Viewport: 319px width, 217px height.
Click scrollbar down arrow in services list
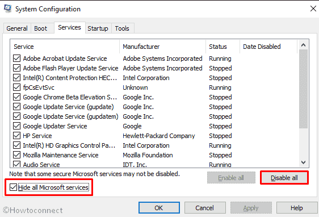pyautogui.click(x=303, y=162)
